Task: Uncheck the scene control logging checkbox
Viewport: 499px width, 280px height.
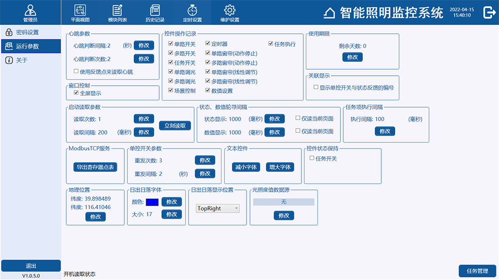Action: pos(171,91)
